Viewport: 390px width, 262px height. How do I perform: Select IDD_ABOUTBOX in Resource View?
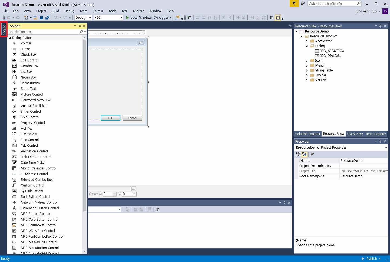(x=332, y=51)
